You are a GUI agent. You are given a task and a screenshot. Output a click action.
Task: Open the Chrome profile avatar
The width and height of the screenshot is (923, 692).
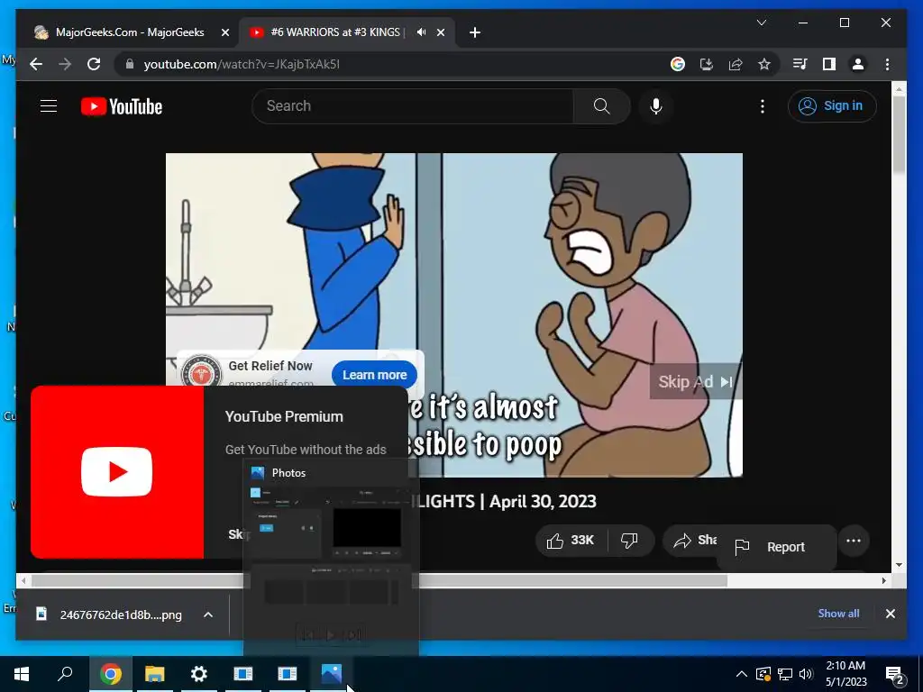point(858,64)
